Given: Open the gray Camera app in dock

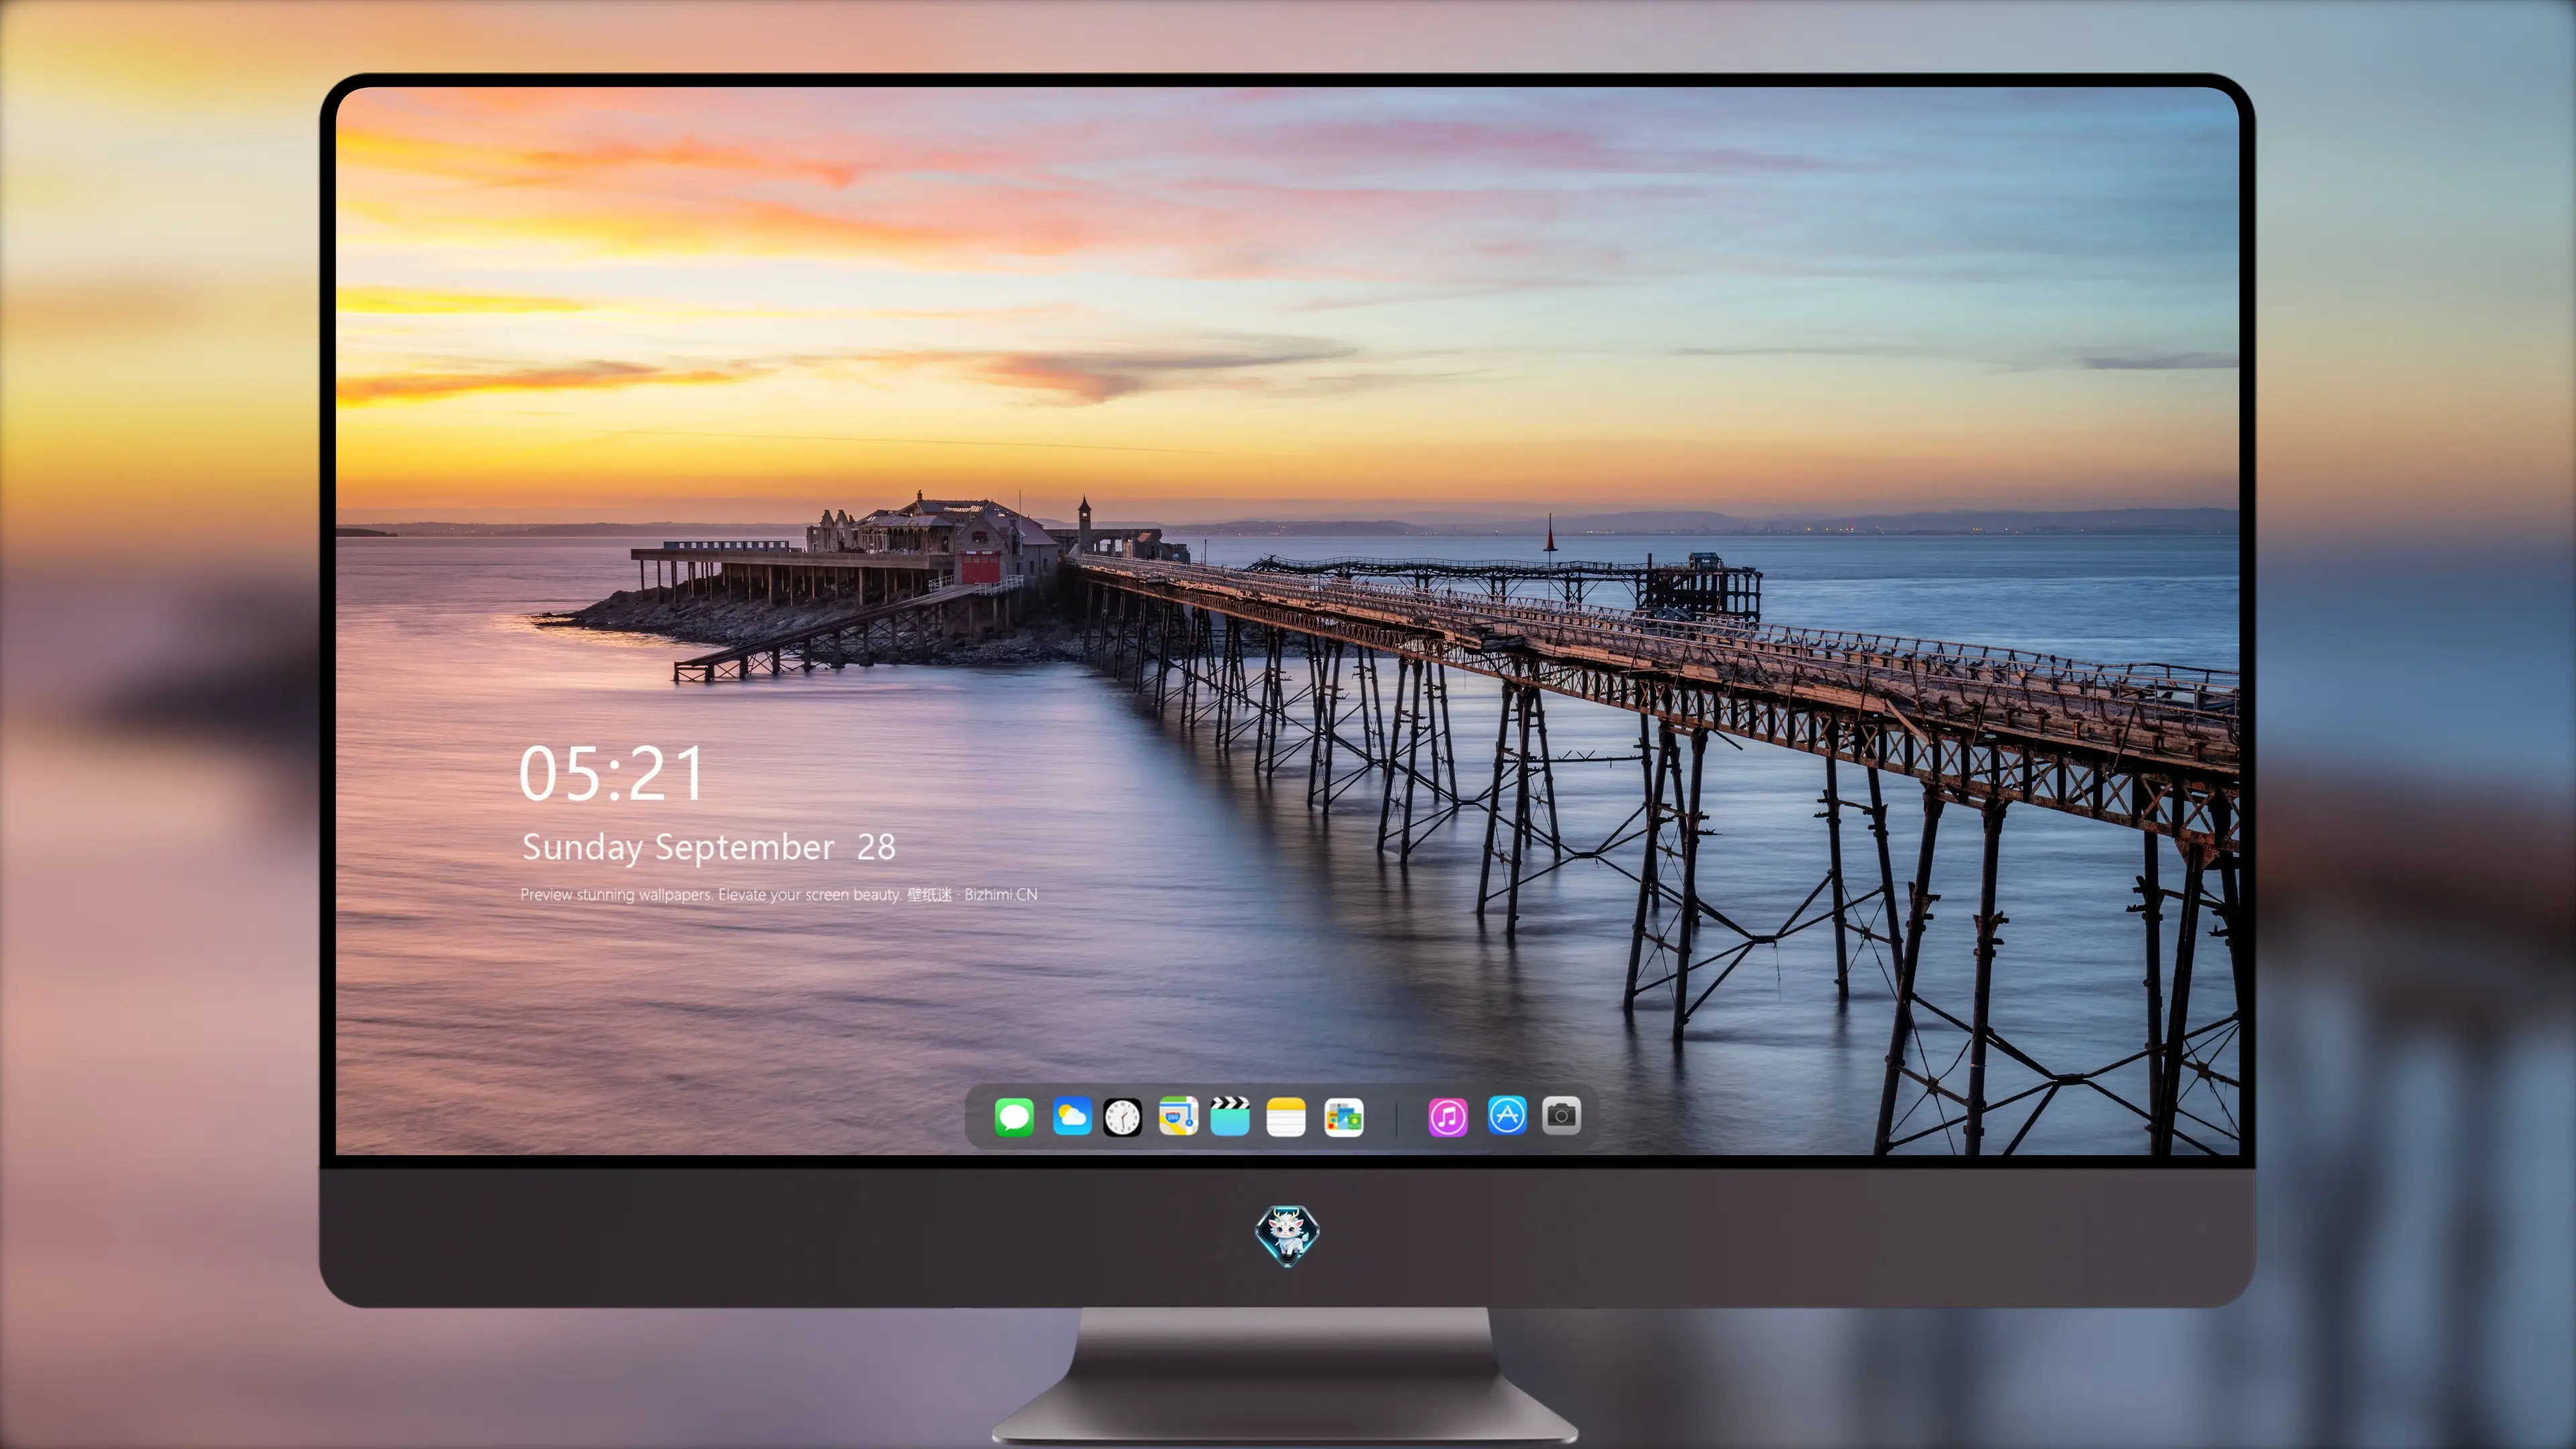Looking at the screenshot, I should (x=1561, y=1115).
